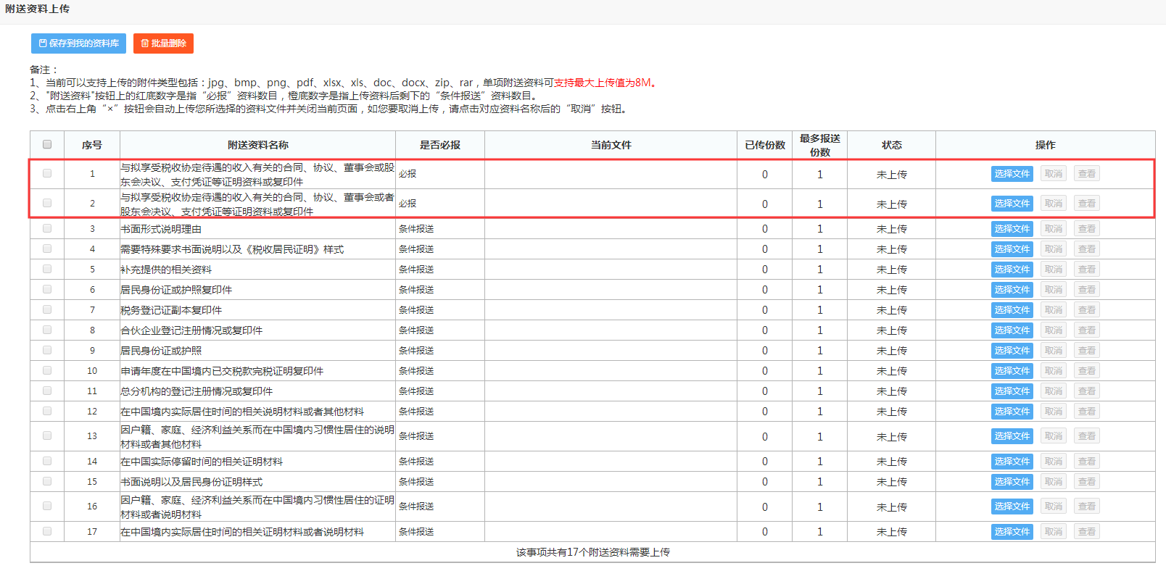
Task: Select checkbox for row 14 在中国实际停留时间
Action: click(x=47, y=461)
